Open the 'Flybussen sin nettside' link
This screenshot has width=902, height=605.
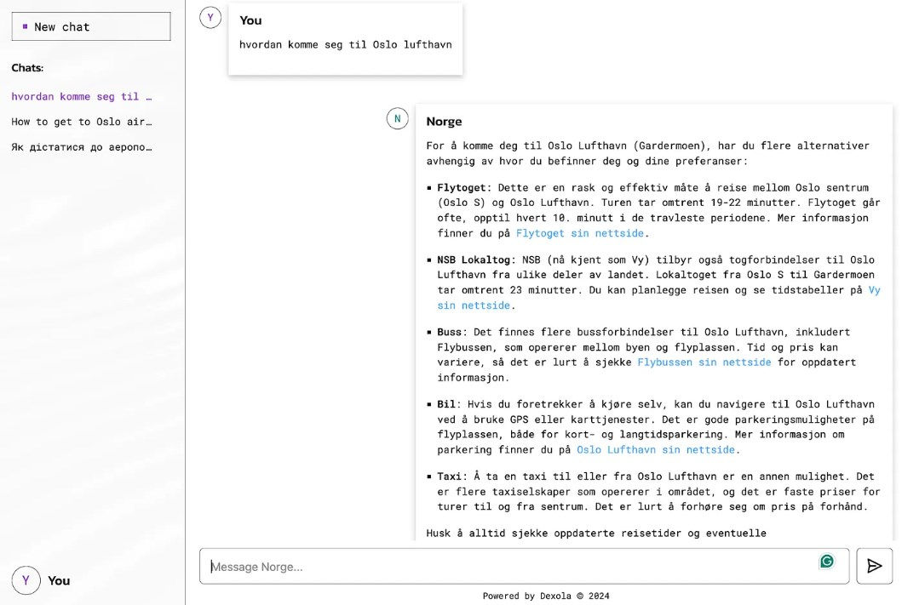[x=704, y=362]
